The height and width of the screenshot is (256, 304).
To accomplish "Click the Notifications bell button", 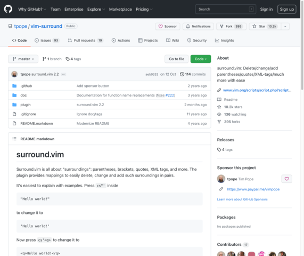I will pyautogui.click(x=198, y=27).
